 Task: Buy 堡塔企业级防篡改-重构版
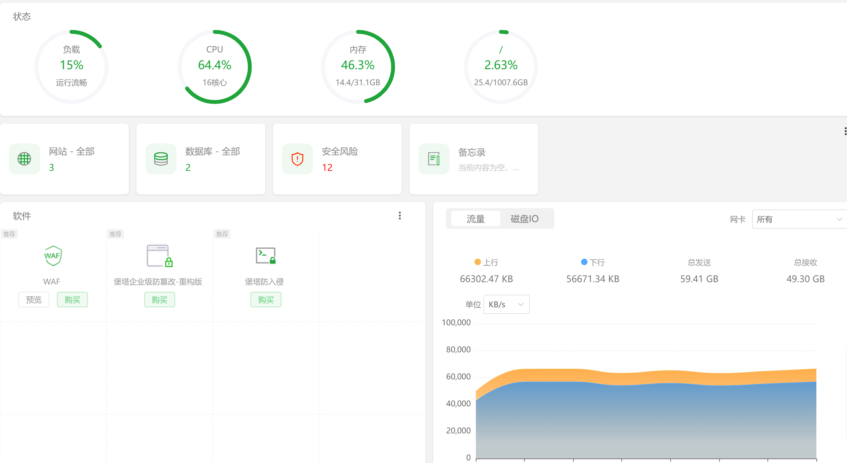point(159,300)
